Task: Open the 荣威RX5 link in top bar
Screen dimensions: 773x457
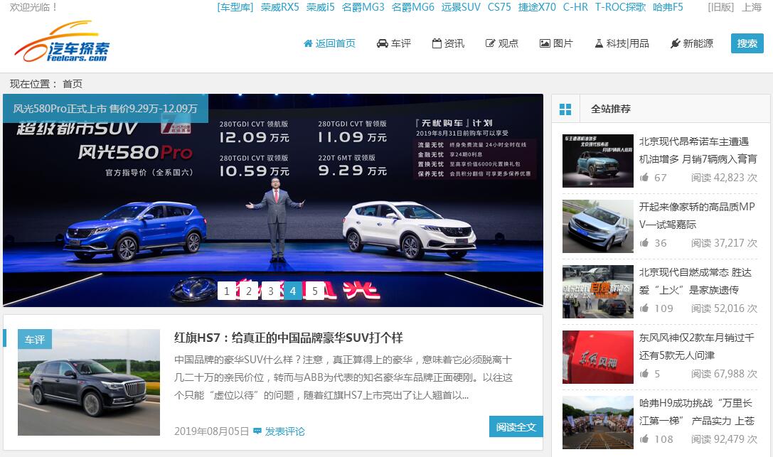Action: tap(279, 7)
